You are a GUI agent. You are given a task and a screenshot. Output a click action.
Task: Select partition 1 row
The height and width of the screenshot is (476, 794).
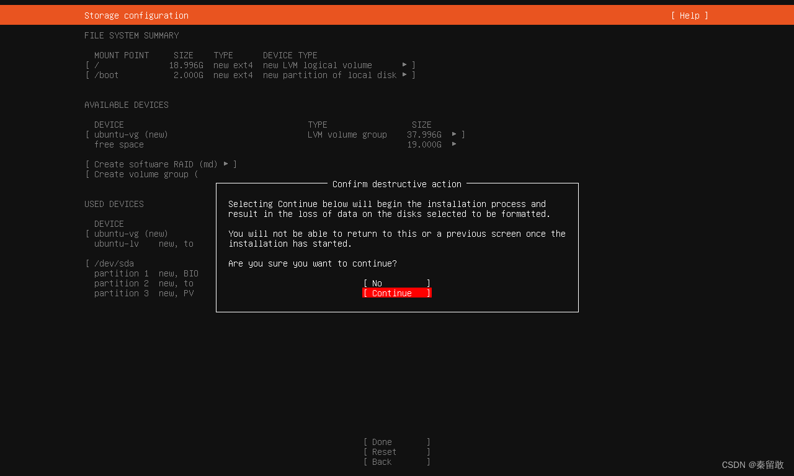click(146, 273)
